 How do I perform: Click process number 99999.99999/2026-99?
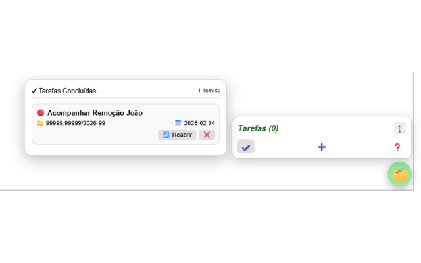(76, 123)
